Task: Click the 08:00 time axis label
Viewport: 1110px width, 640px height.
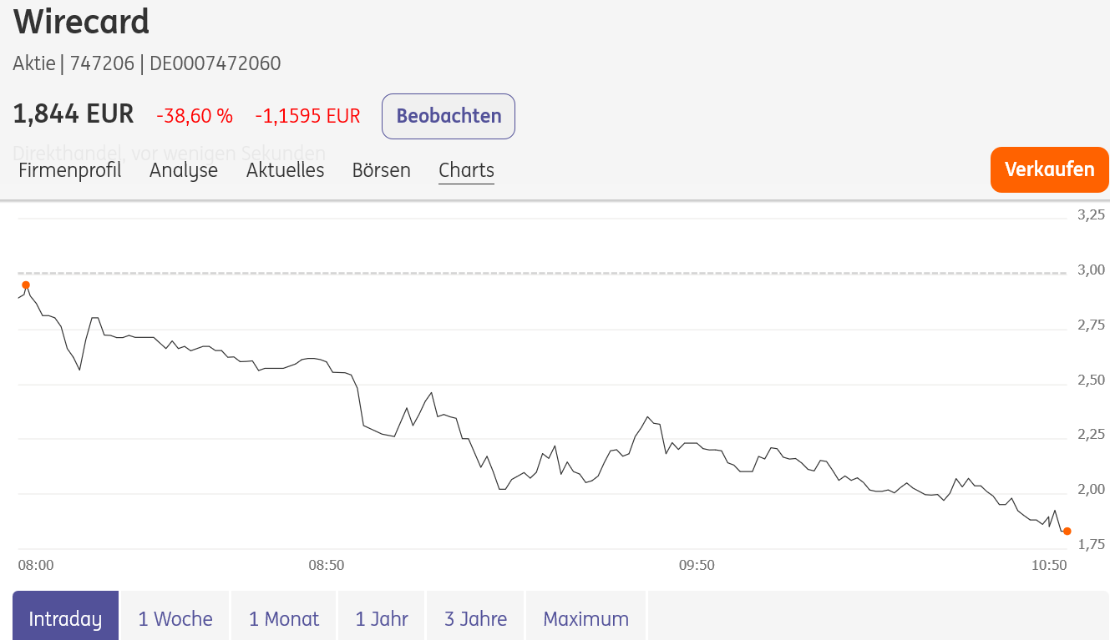Action: point(36,565)
